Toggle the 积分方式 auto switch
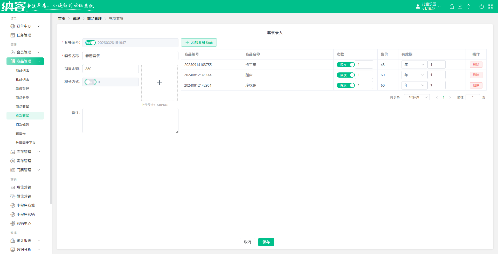Screen dimensions: 498x254 tap(91, 82)
